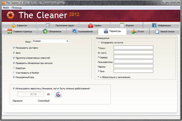Select the Сканирование magnifier icon

coord(74,31)
